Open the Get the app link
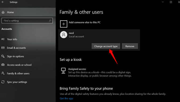The image size is (180, 102). click(66, 99)
